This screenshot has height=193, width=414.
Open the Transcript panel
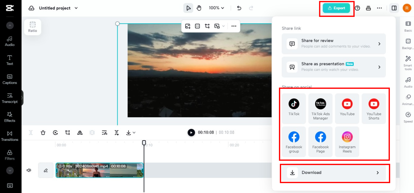click(x=10, y=98)
